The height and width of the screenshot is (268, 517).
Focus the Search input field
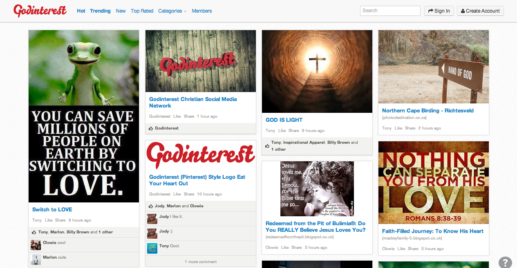(x=390, y=11)
